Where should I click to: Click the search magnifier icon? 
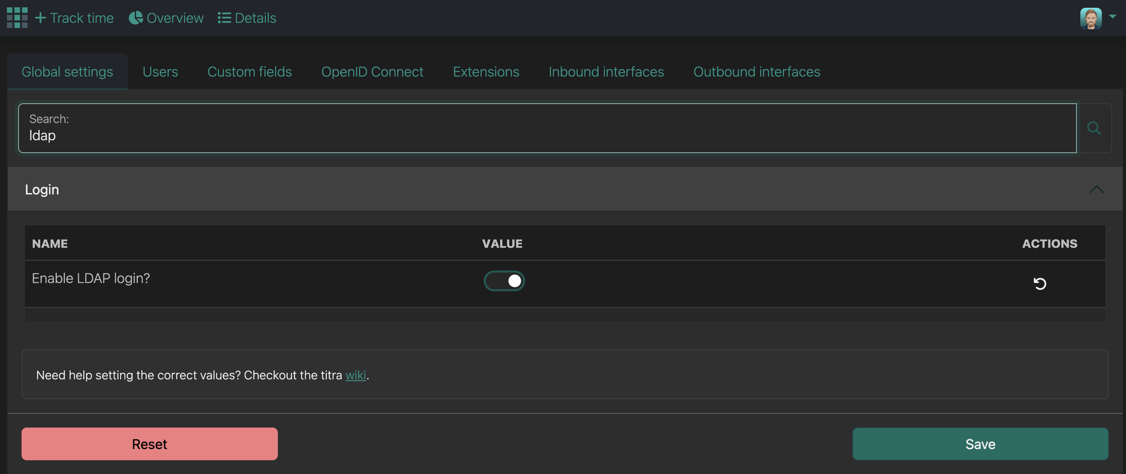1094,128
